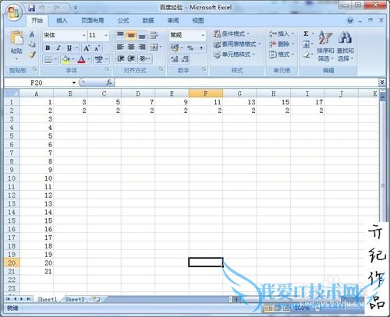
Task: Toggle Bold formatting
Action: (48, 48)
